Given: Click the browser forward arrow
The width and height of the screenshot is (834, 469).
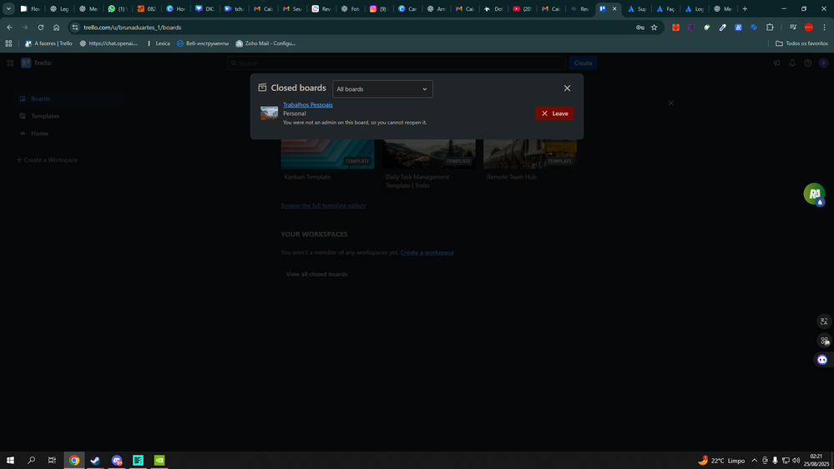Looking at the screenshot, I should (x=24, y=27).
